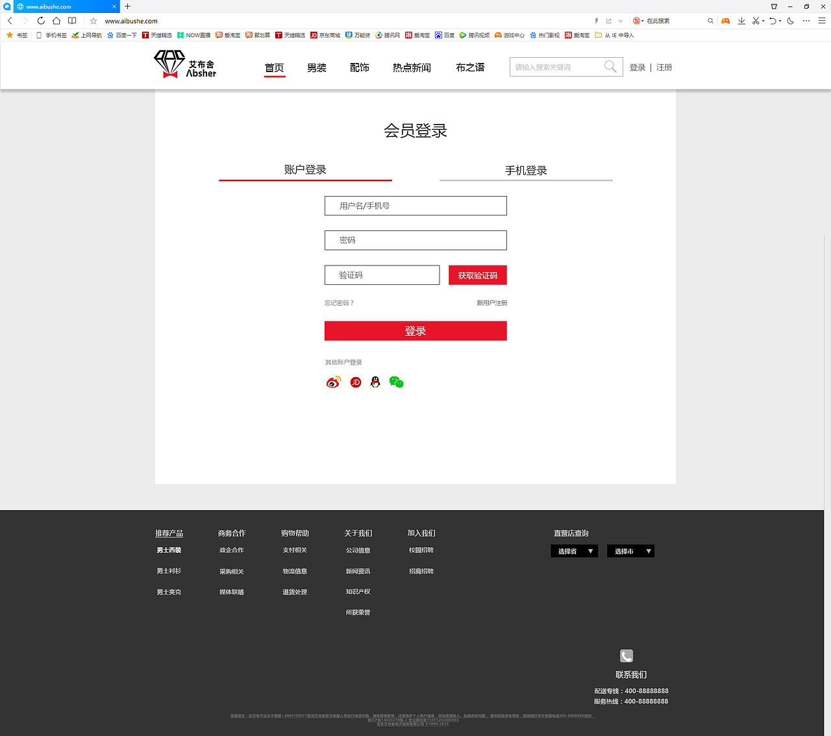Image resolution: width=831 pixels, height=736 pixels.
Task: Sign in with the Weibo icon
Action: (x=333, y=382)
